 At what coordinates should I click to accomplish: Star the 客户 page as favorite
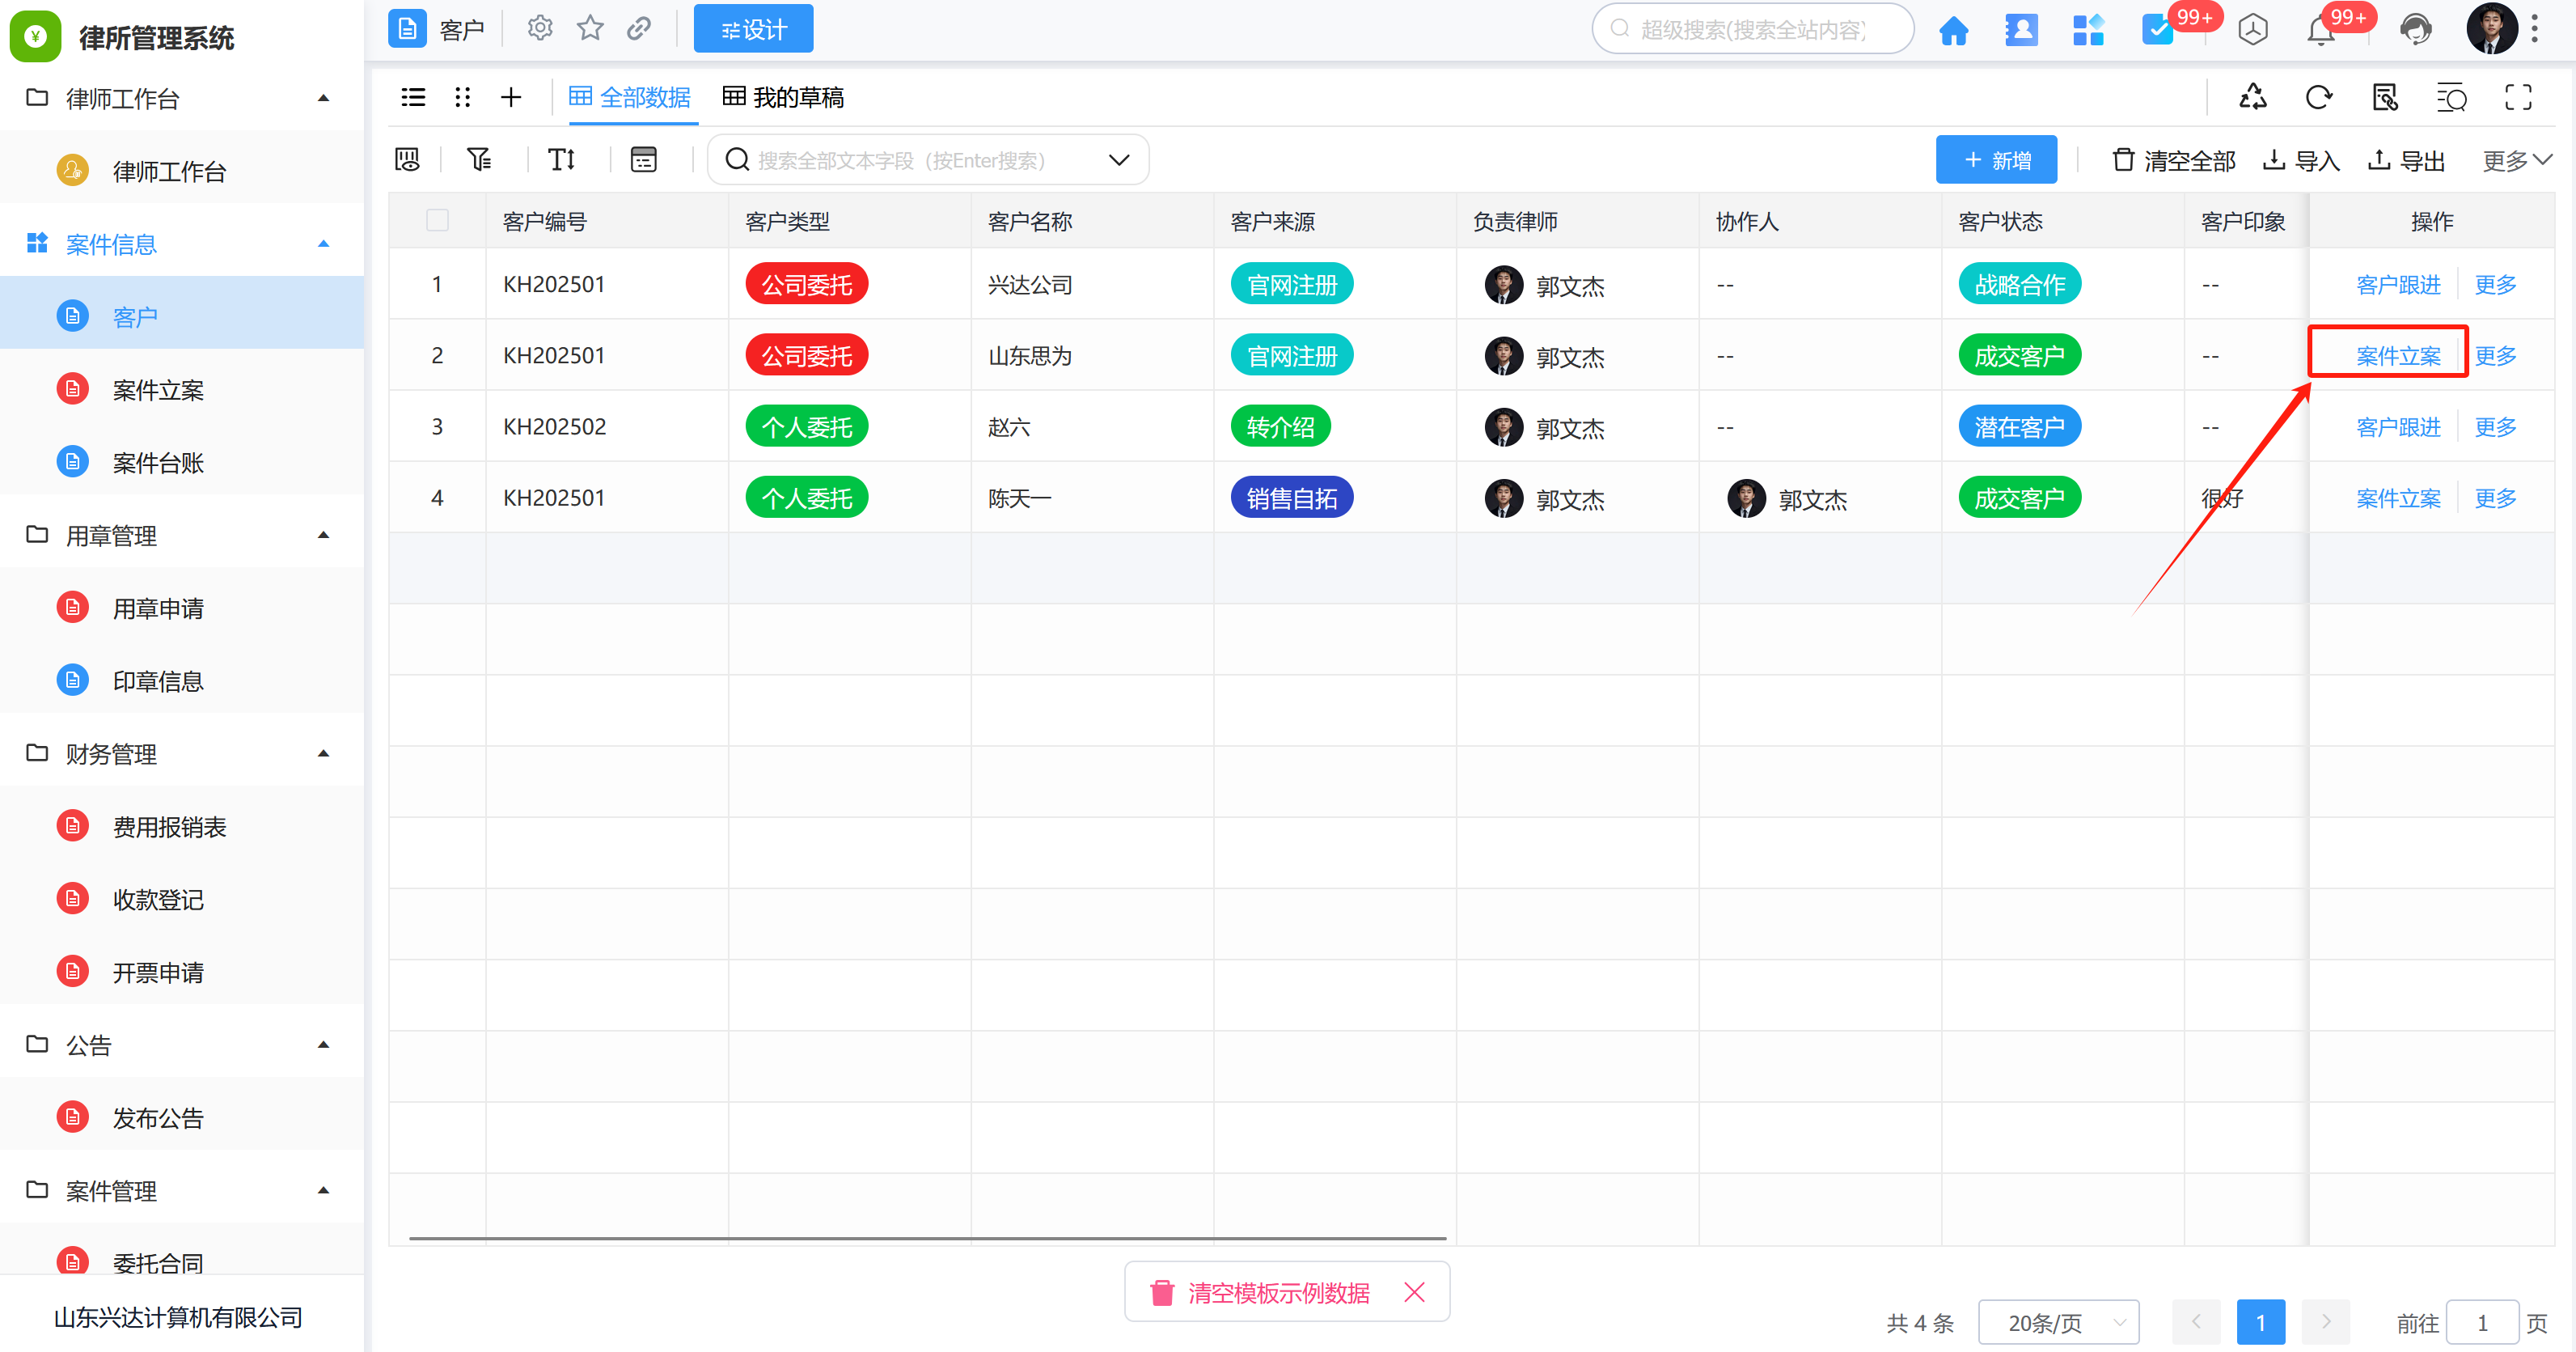(590, 29)
